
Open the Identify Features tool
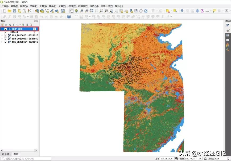tap(183, 11)
